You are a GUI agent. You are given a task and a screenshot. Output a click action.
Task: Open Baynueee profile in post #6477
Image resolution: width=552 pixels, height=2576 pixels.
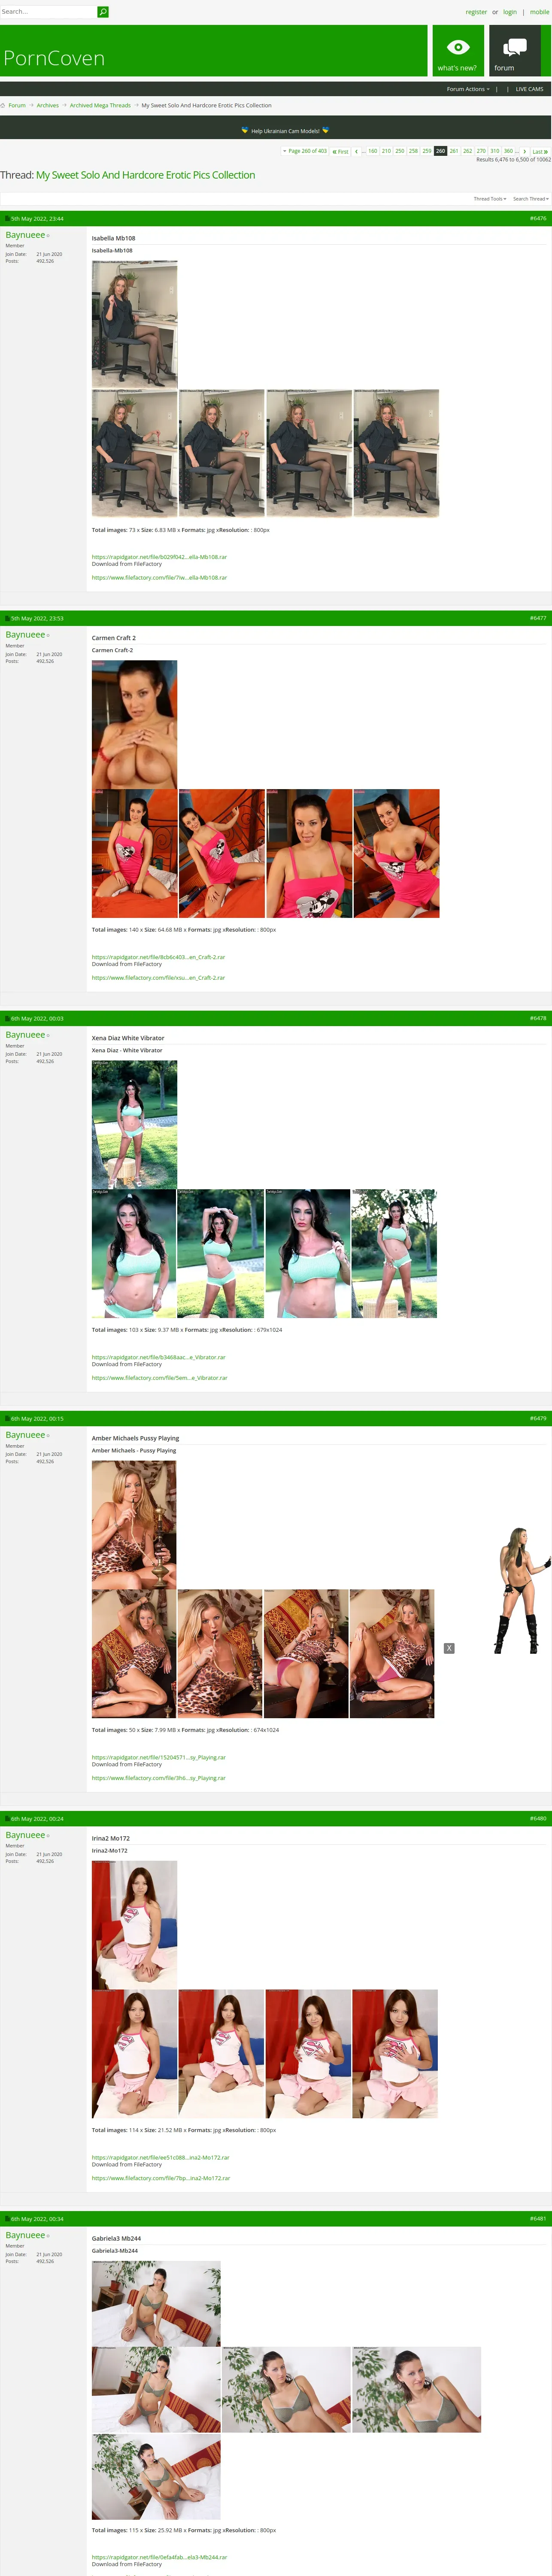(25, 635)
